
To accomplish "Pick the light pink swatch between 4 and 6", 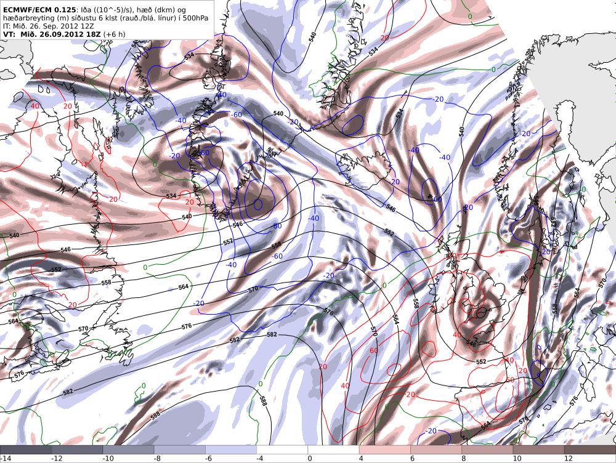I will (384, 449).
